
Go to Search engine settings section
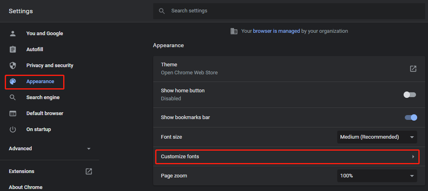point(43,97)
